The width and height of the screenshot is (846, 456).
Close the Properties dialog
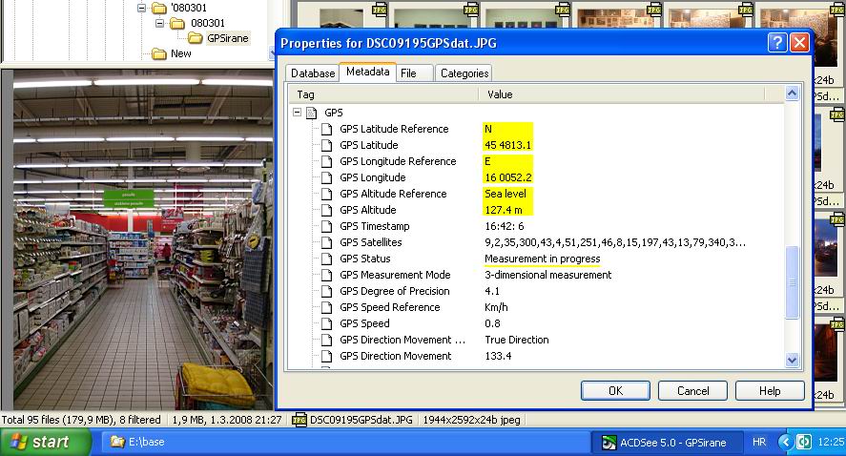tap(799, 43)
